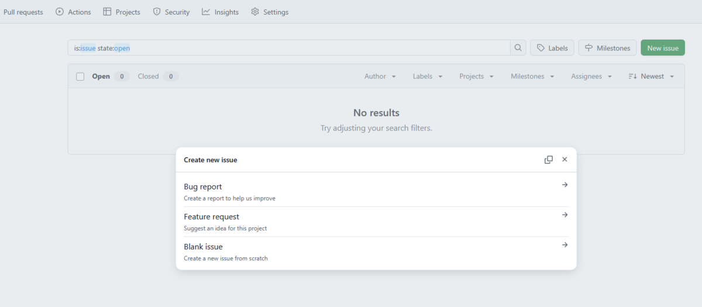702x307 pixels.
Task: Click the search magnifier icon button
Action: tap(518, 48)
